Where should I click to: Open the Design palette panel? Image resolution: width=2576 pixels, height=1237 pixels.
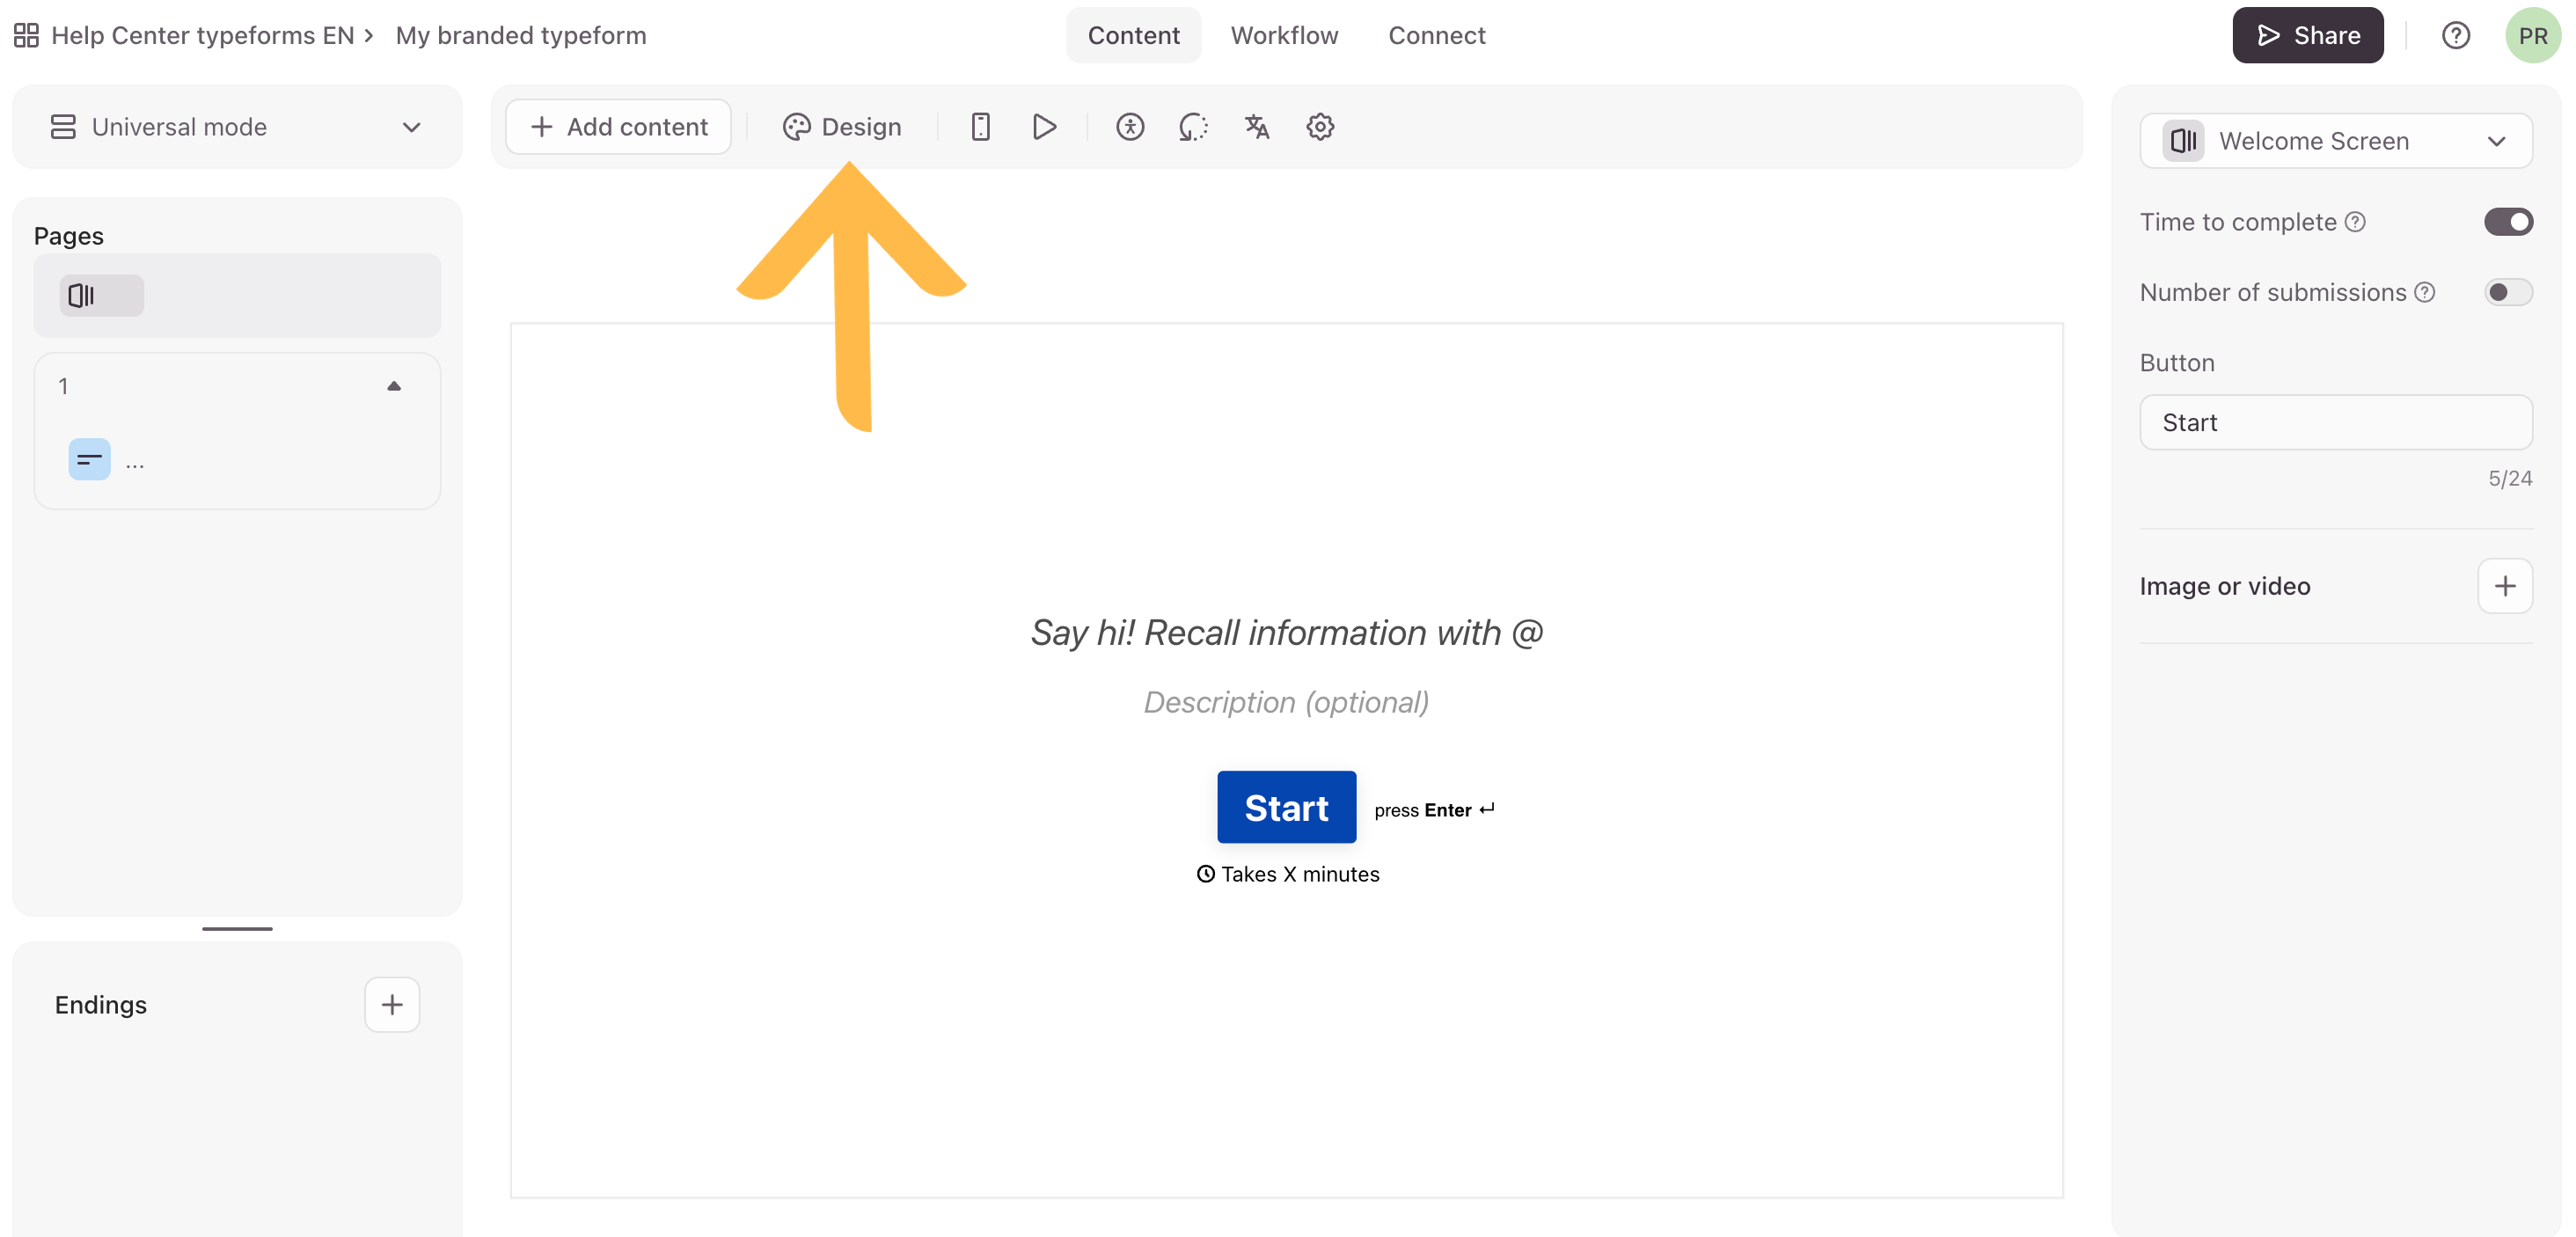(842, 127)
